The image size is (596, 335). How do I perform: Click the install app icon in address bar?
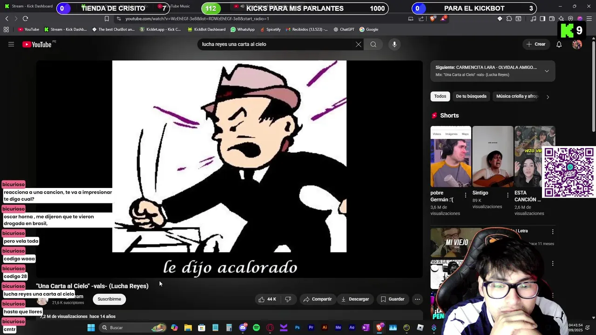(x=411, y=19)
